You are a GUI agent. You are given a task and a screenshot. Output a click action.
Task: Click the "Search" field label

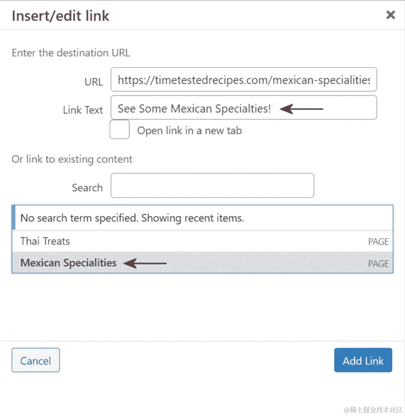(87, 188)
